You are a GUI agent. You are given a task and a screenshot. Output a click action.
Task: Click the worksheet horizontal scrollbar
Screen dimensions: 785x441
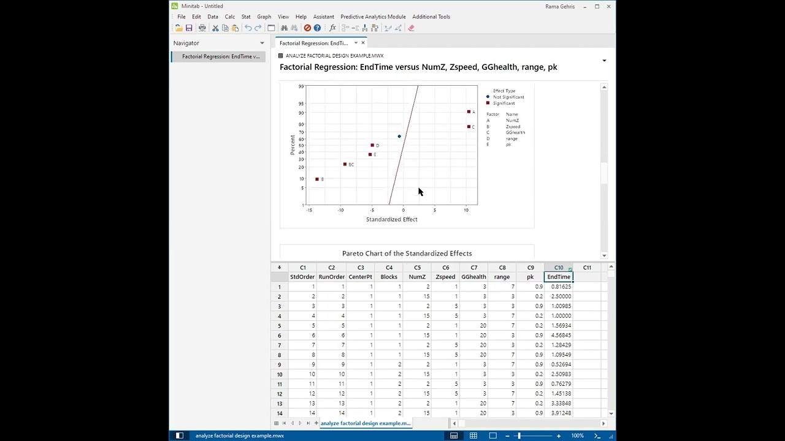pyautogui.click(x=528, y=423)
